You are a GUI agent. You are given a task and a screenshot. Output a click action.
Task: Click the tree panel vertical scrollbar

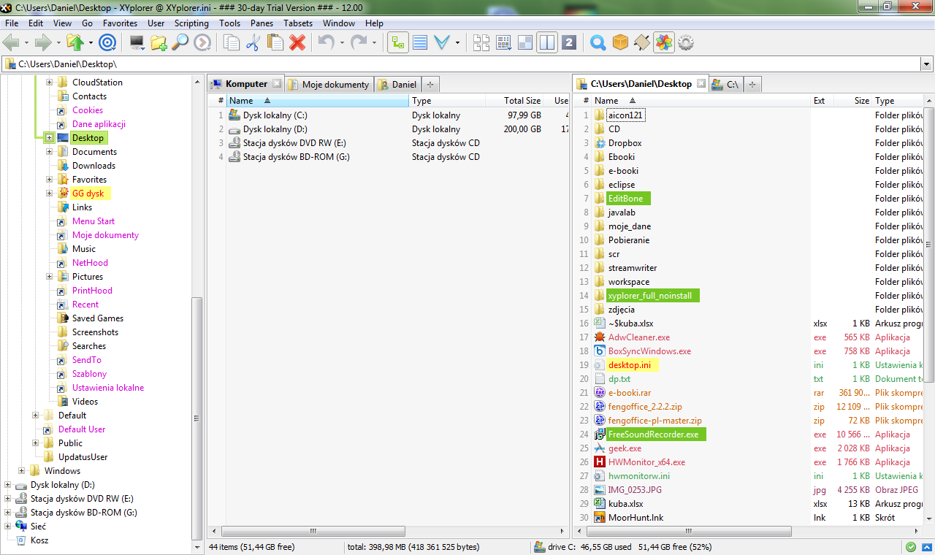[x=196, y=419]
